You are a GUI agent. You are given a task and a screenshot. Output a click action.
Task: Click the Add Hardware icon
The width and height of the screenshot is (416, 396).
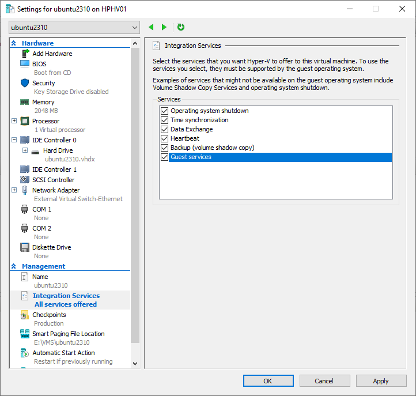(25, 54)
